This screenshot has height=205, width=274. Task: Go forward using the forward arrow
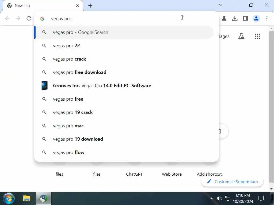click(x=18, y=18)
